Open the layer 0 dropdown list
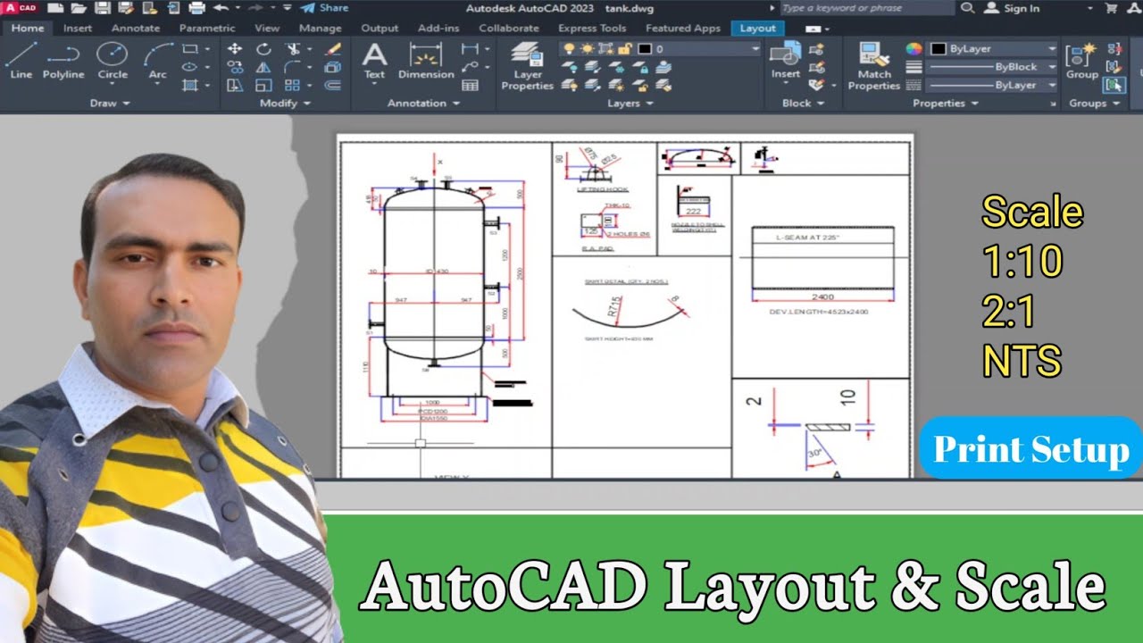This screenshot has width=1143, height=643. pyautogui.click(x=755, y=49)
